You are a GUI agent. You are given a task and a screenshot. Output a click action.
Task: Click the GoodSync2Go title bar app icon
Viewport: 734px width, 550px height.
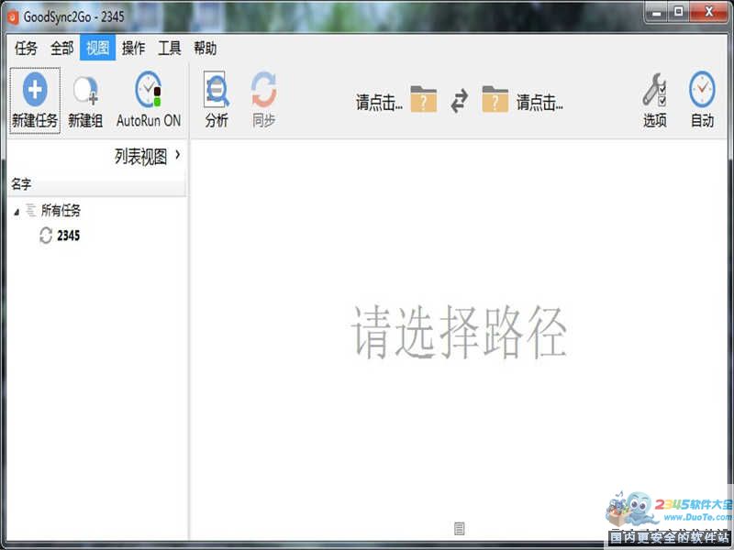click(x=13, y=17)
